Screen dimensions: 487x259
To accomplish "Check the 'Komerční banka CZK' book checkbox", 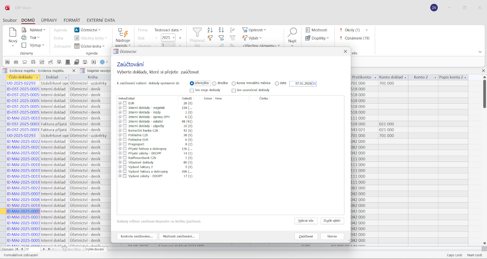I will click(x=124, y=131).
